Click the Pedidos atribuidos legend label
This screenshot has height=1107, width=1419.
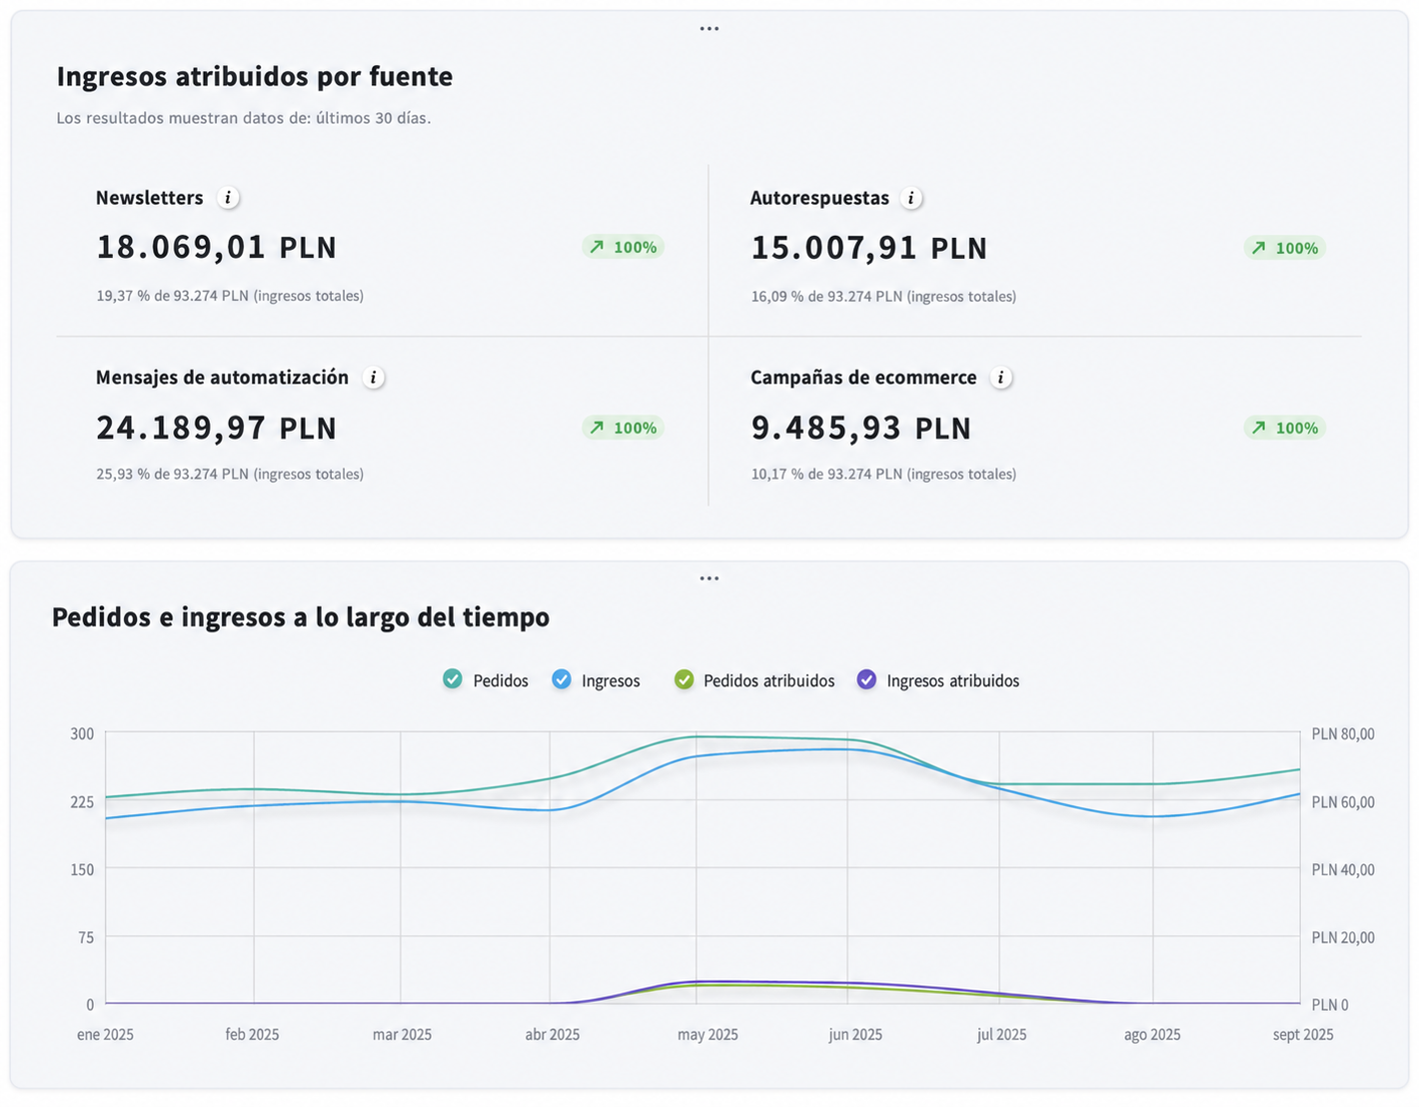point(769,680)
